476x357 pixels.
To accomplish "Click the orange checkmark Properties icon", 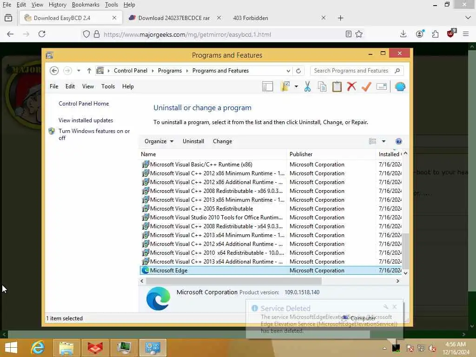I will [366, 86].
